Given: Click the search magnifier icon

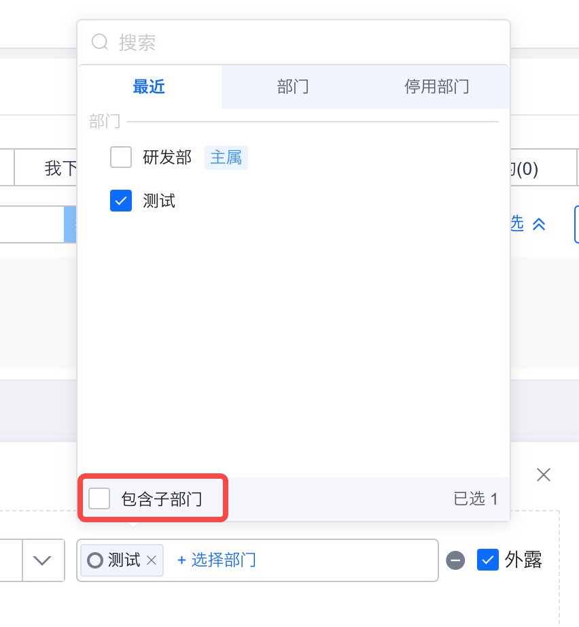Looking at the screenshot, I should click(x=99, y=41).
